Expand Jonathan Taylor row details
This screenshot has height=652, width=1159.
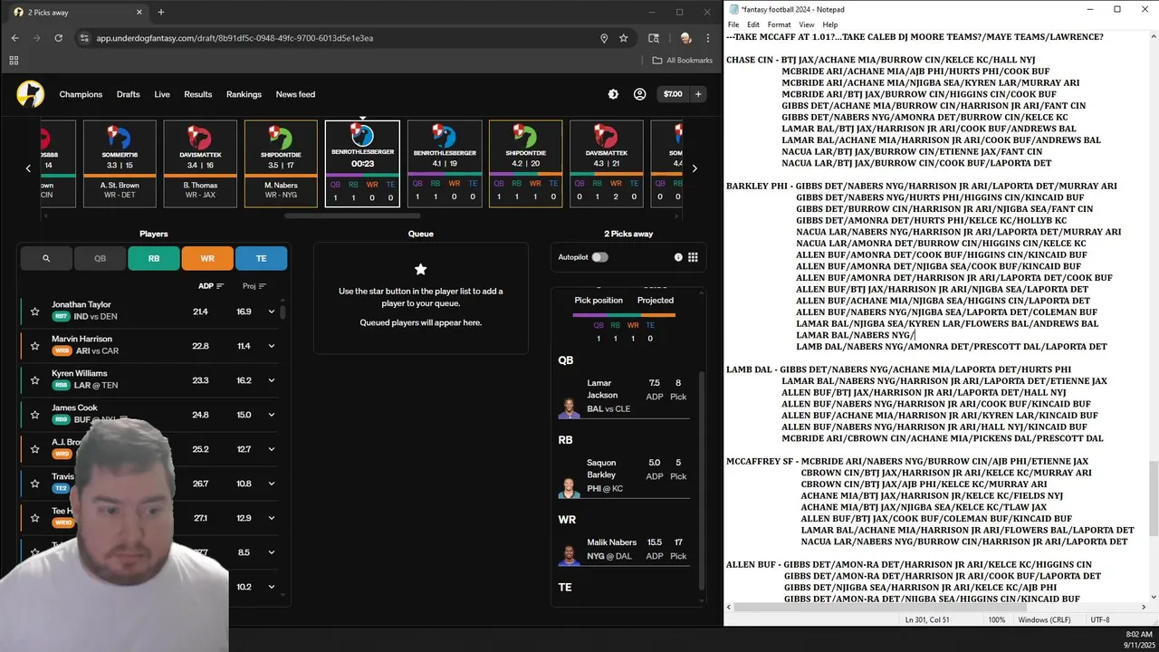tap(271, 312)
